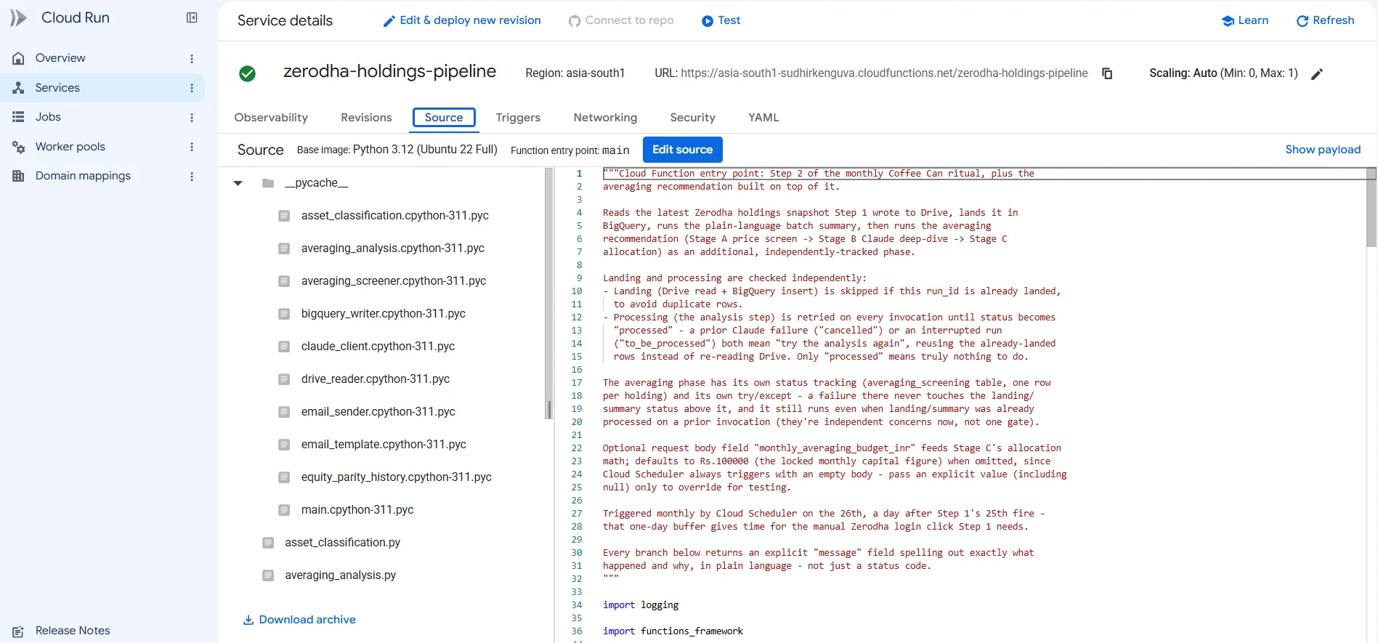Switch to the Triggers tab
The image size is (1378, 643).
click(518, 118)
